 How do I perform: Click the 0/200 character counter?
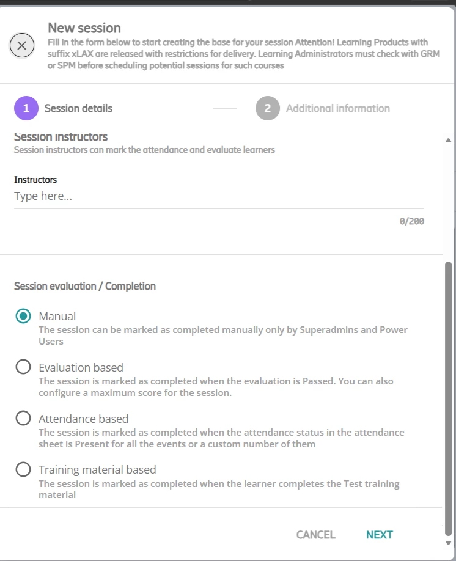click(411, 221)
